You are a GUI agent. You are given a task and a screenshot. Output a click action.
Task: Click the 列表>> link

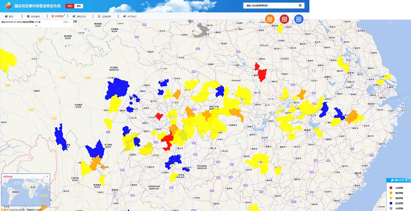pyautogui.click(x=66, y=22)
